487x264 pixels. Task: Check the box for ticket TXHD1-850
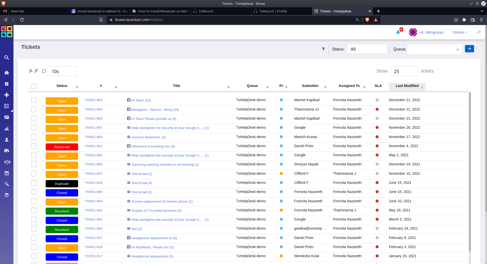(x=34, y=164)
